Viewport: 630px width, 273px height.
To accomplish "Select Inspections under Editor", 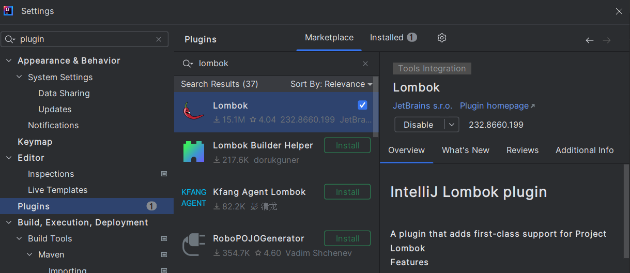I will click(51, 174).
